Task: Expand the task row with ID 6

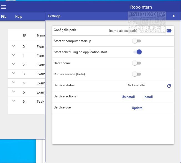Action: (13, 101)
